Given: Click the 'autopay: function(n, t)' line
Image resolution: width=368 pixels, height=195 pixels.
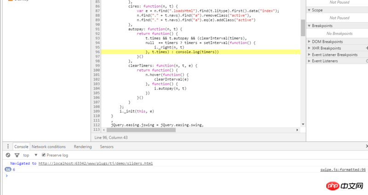Looking at the screenshot, I should click(x=155, y=29).
